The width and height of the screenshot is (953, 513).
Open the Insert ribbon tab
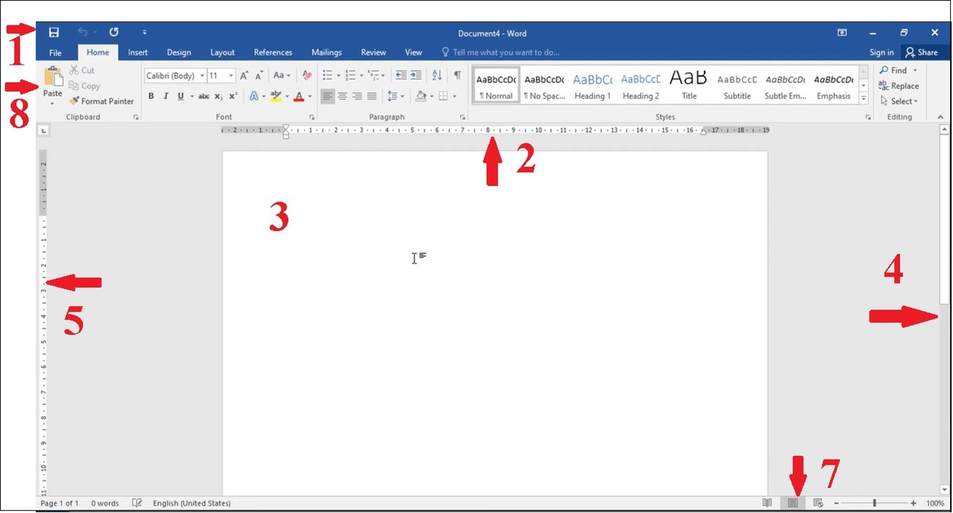138,53
